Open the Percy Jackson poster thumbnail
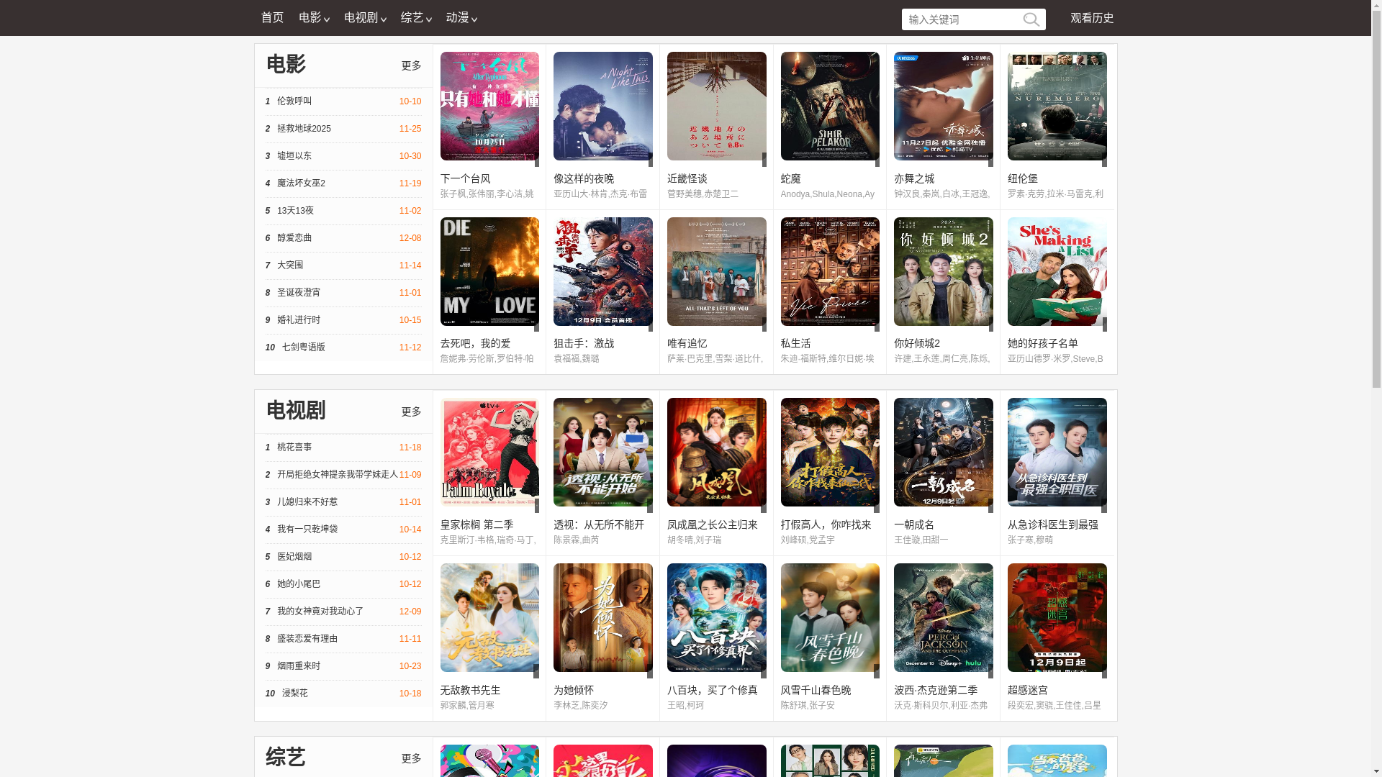The width and height of the screenshot is (1382, 777). tap(943, 617)
